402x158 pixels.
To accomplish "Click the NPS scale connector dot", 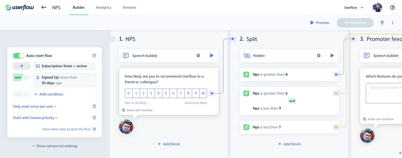I will (x=212, y=93).
